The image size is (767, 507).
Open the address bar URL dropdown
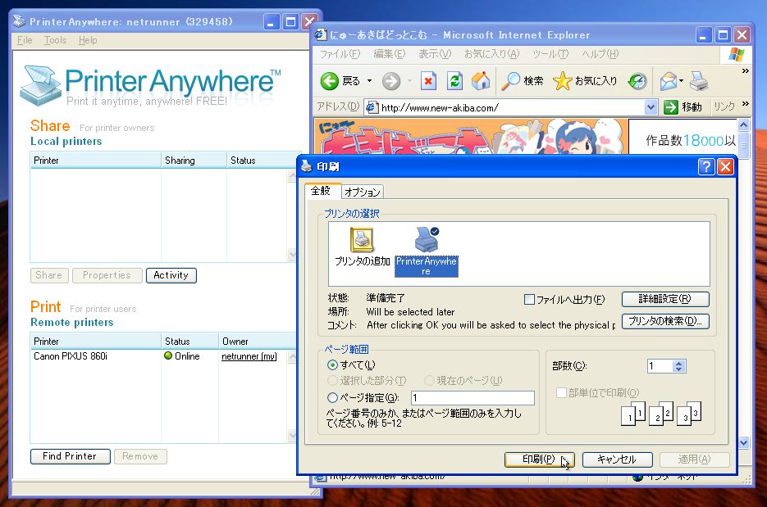(x=651, y=107)
